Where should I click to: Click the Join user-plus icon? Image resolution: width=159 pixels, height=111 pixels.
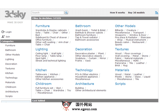(3, 36)
